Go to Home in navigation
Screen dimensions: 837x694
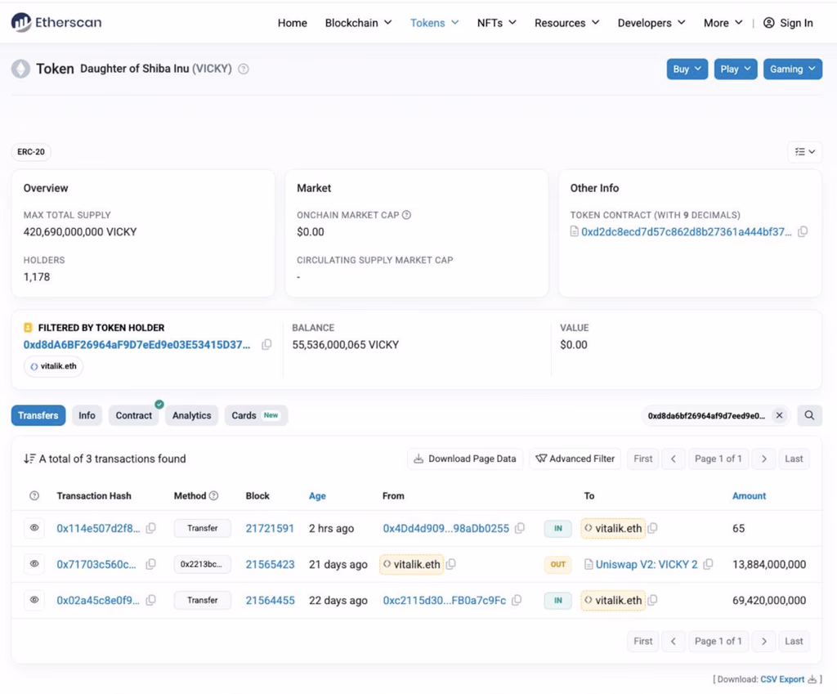[x=292, y=23]
